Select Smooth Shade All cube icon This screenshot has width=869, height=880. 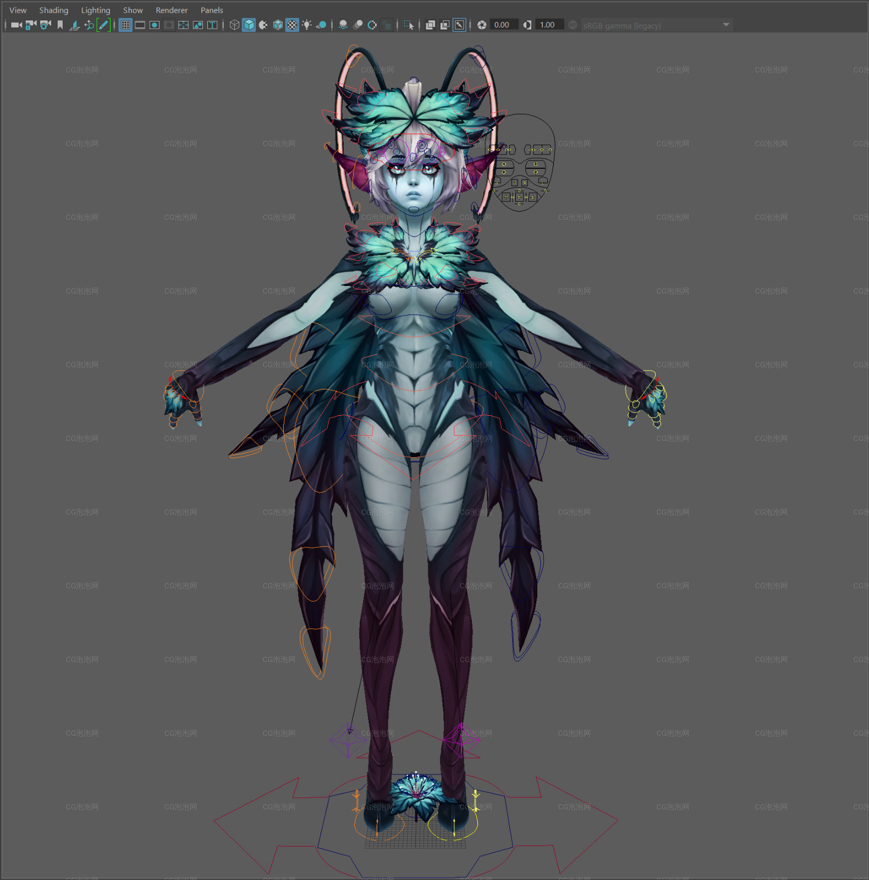pos(249,25)
